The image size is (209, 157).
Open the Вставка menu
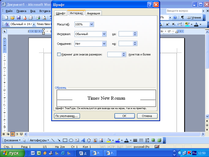pyautogui.click(x=45, y=11)
